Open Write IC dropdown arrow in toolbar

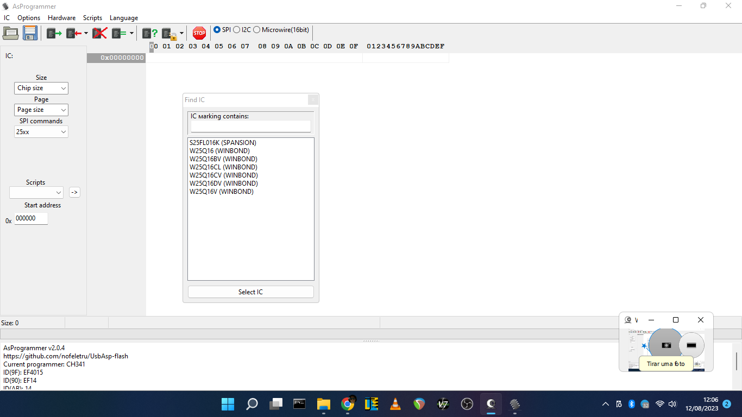tap(86, 34)
